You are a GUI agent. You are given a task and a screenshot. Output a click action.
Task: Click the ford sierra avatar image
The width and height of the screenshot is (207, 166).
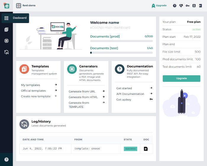(x=19, y=6)
